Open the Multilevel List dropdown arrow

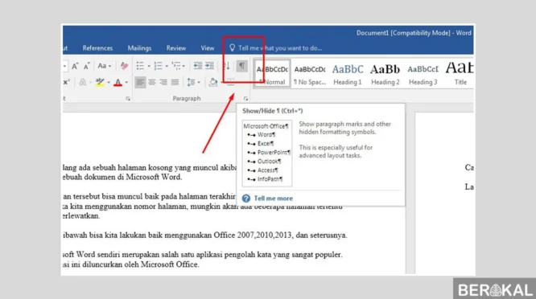point(184,66)
